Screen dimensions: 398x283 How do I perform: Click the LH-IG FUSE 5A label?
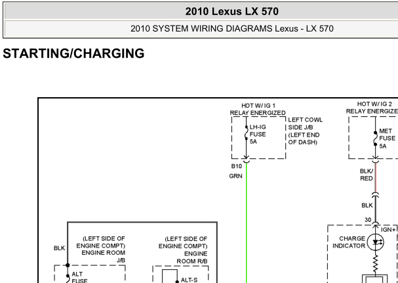click(x=258, y=134)
